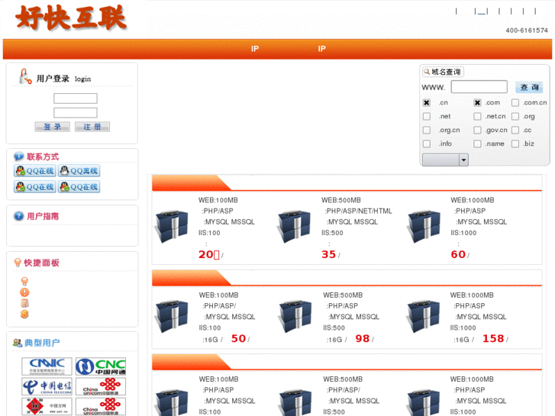Screen dimensions: 555x416
Task: Open the dropdown below the domain checkboxes
Action: tap(445, 160)
